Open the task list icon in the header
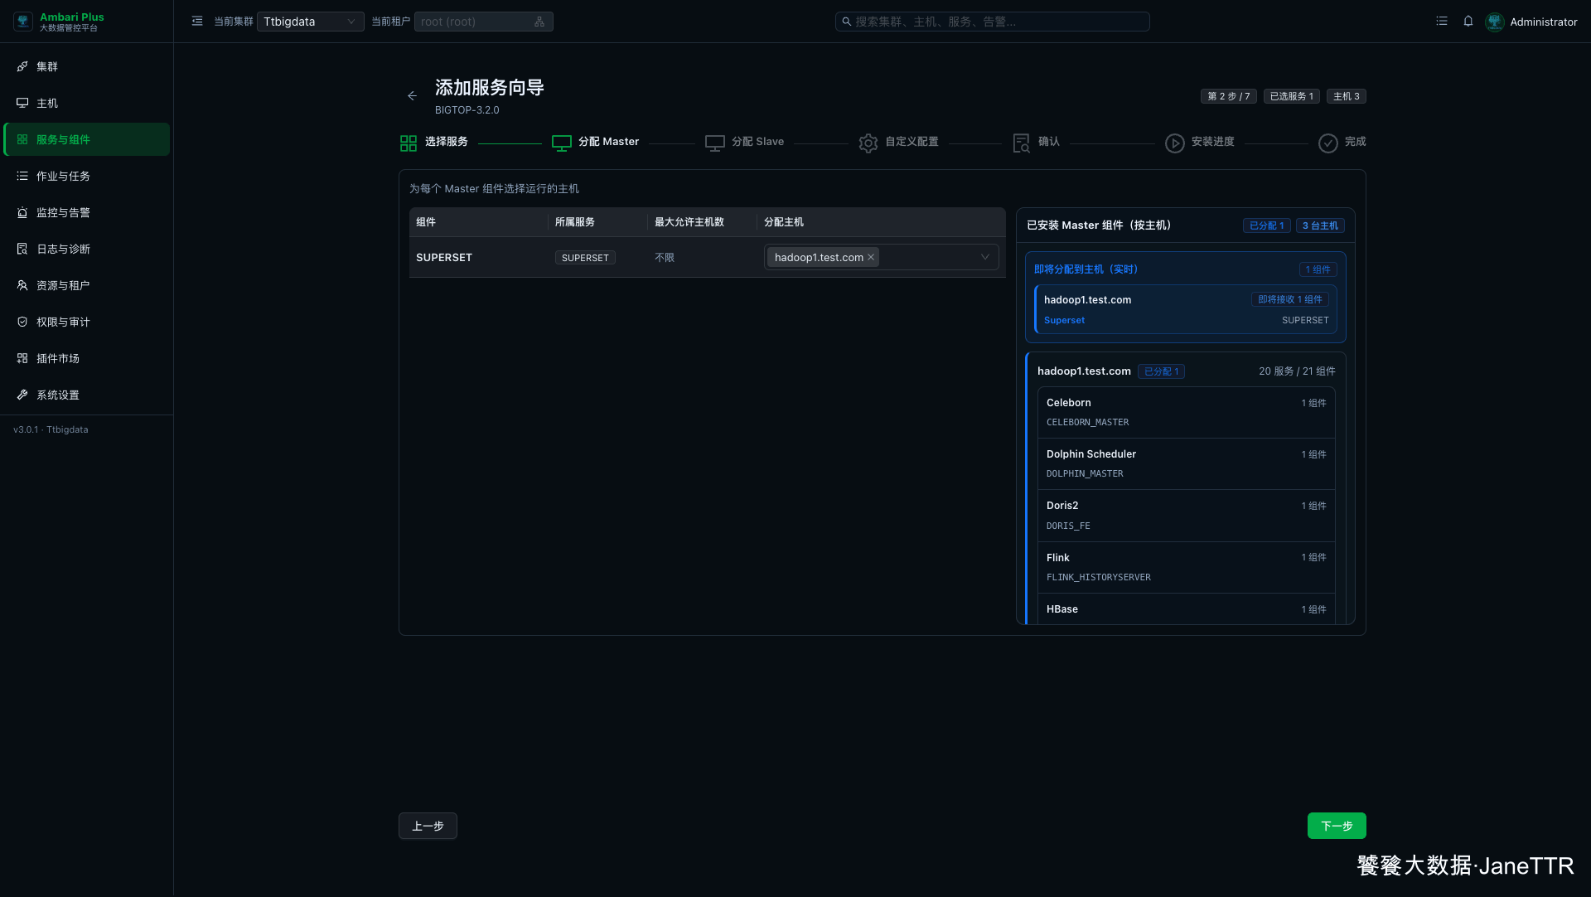 coord(1442,22)
